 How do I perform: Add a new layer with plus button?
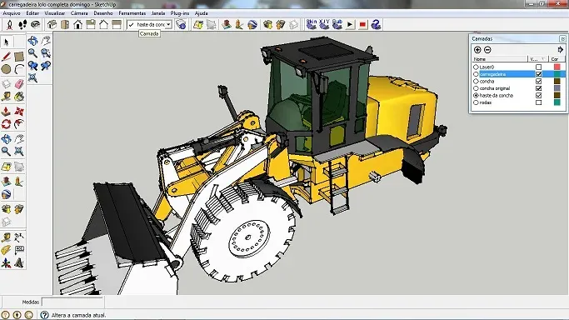tap(477, 50)
